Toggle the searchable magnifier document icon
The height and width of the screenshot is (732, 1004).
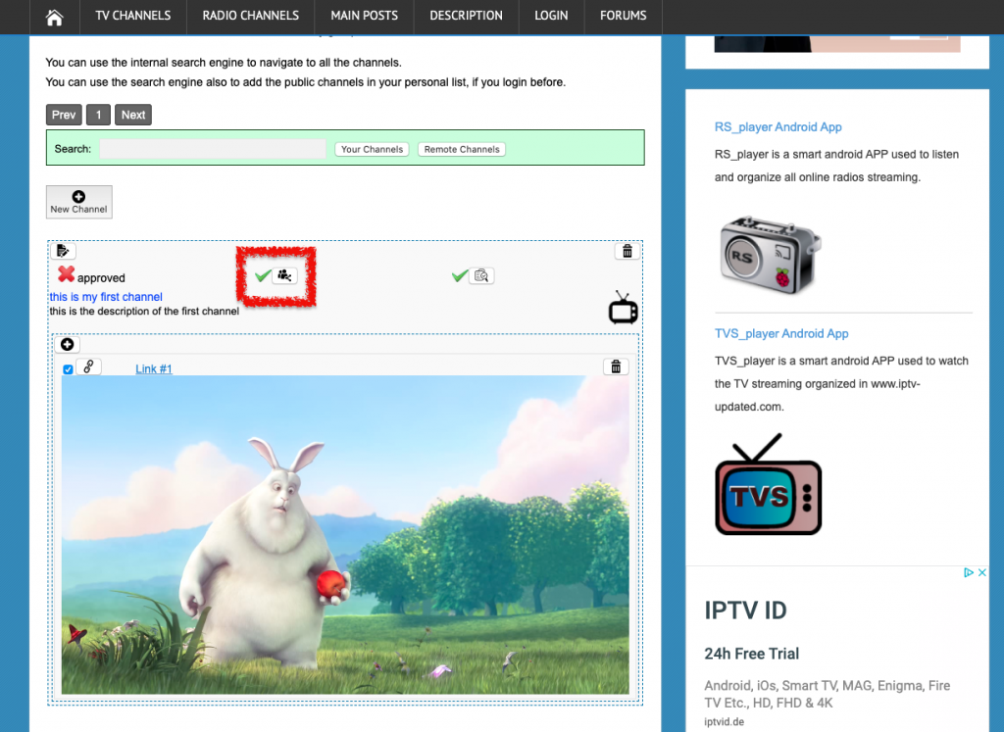click(x=481, y=275)
